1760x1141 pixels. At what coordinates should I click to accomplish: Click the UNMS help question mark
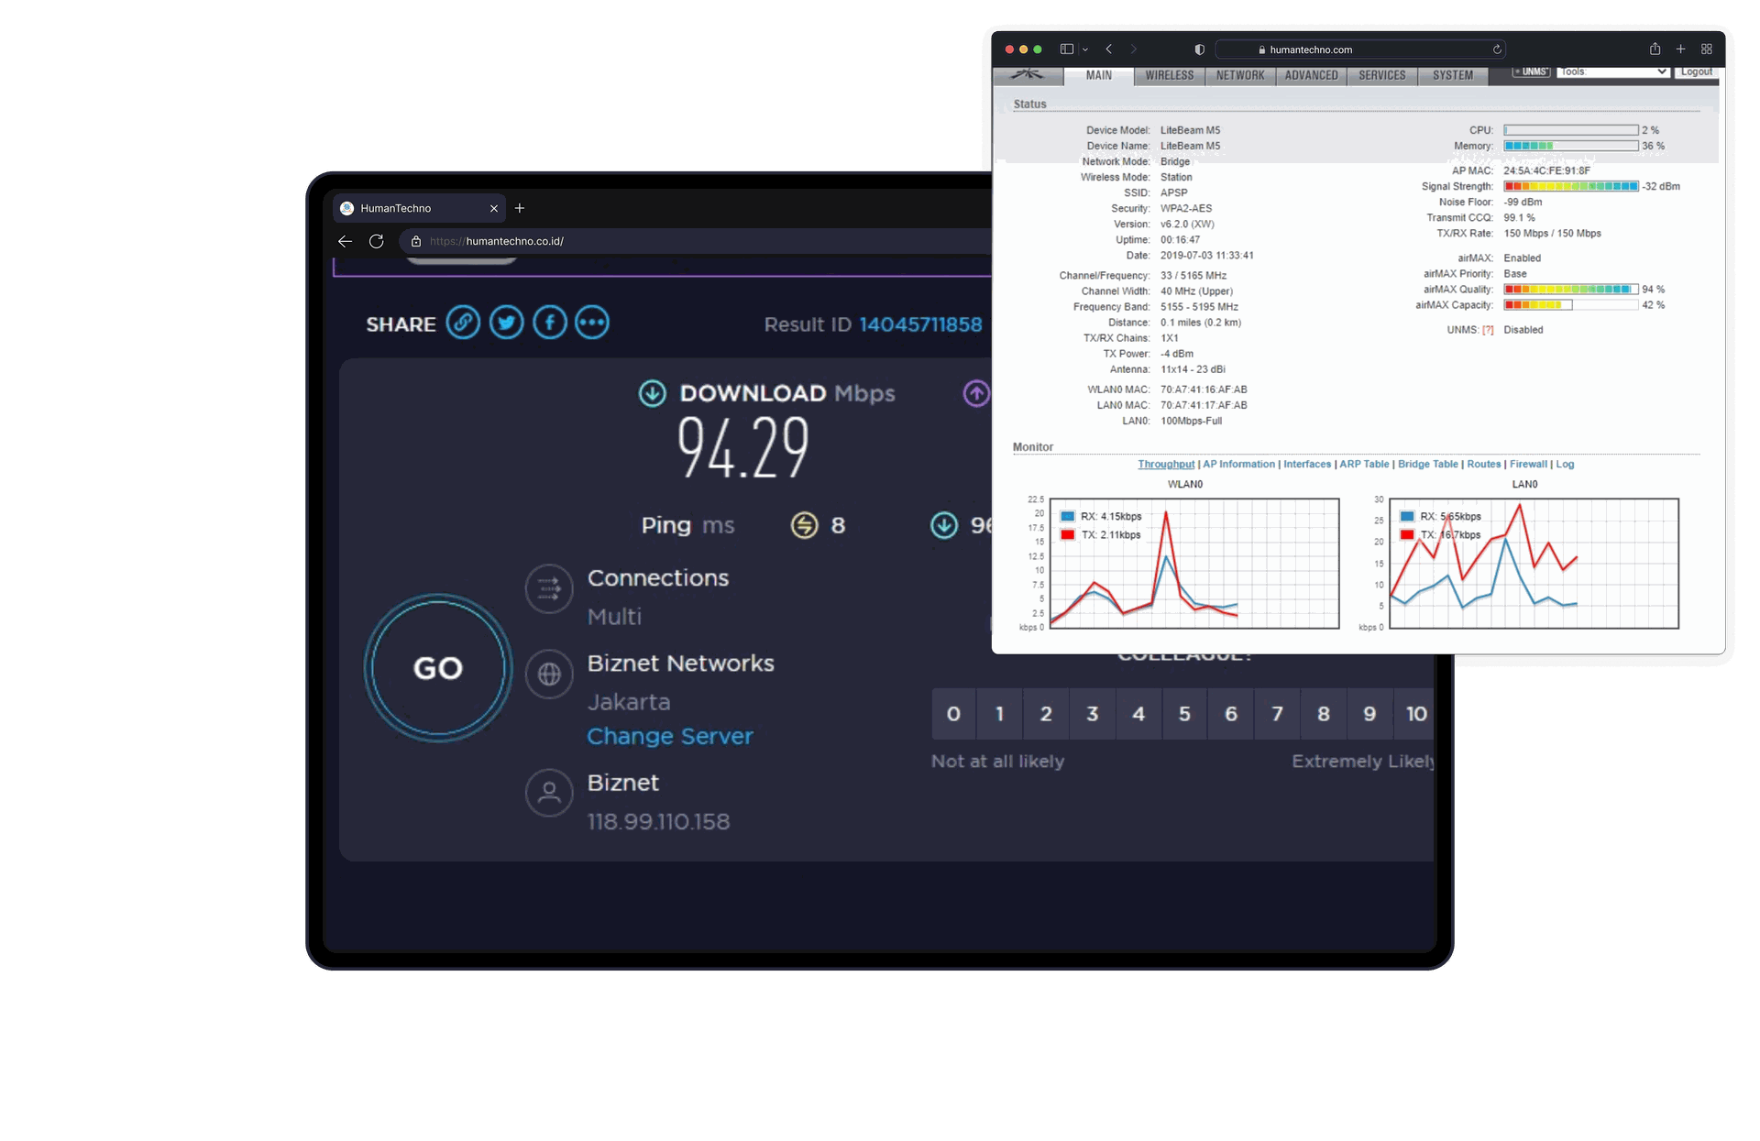tap(1488, 330)
